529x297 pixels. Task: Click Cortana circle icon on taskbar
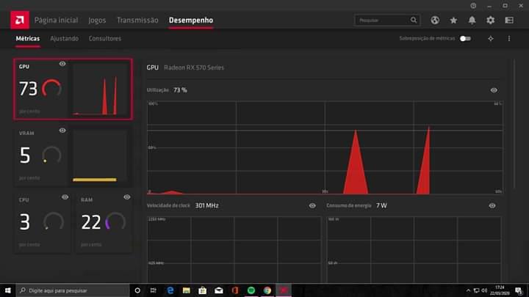tap(137, 290)
